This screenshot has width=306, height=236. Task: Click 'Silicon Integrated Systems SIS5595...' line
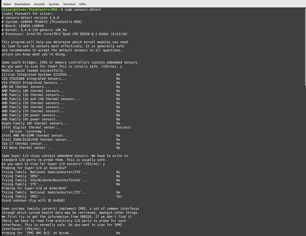point(37,75)
